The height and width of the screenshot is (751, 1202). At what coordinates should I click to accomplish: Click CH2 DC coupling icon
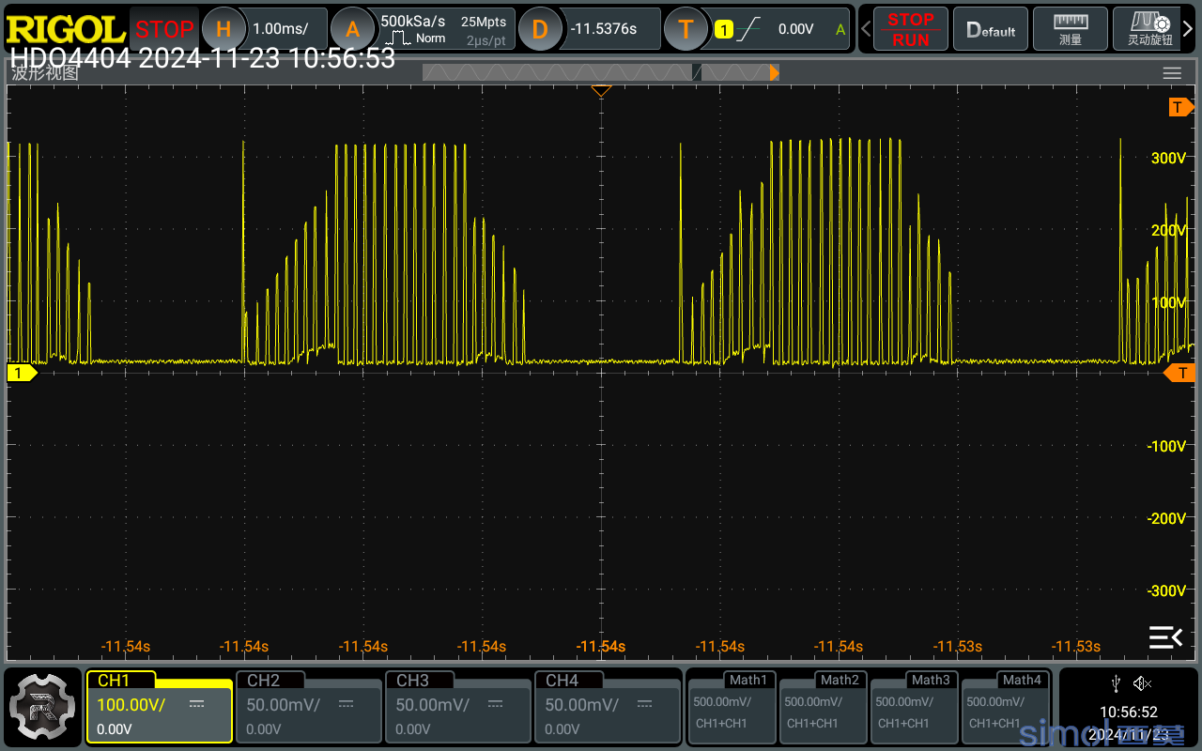point(346,703)
